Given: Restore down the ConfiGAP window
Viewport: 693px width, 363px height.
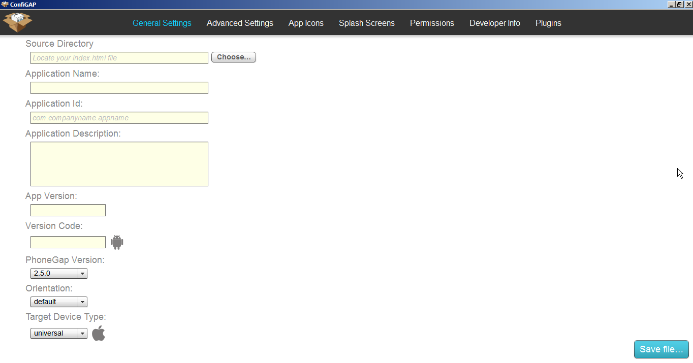Looking at the screenshot, I should (680, 4).
